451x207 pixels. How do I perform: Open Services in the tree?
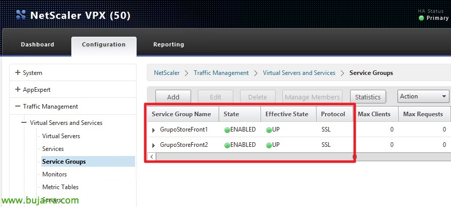(x=53, y=148)
